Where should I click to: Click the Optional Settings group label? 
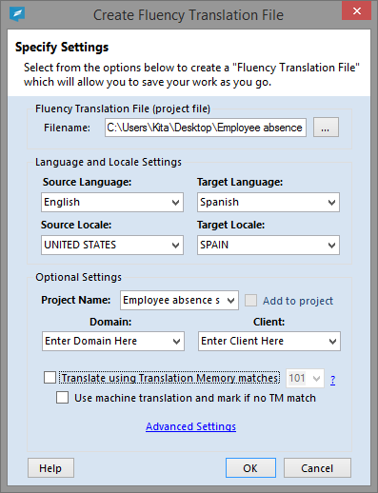(78, 277)
